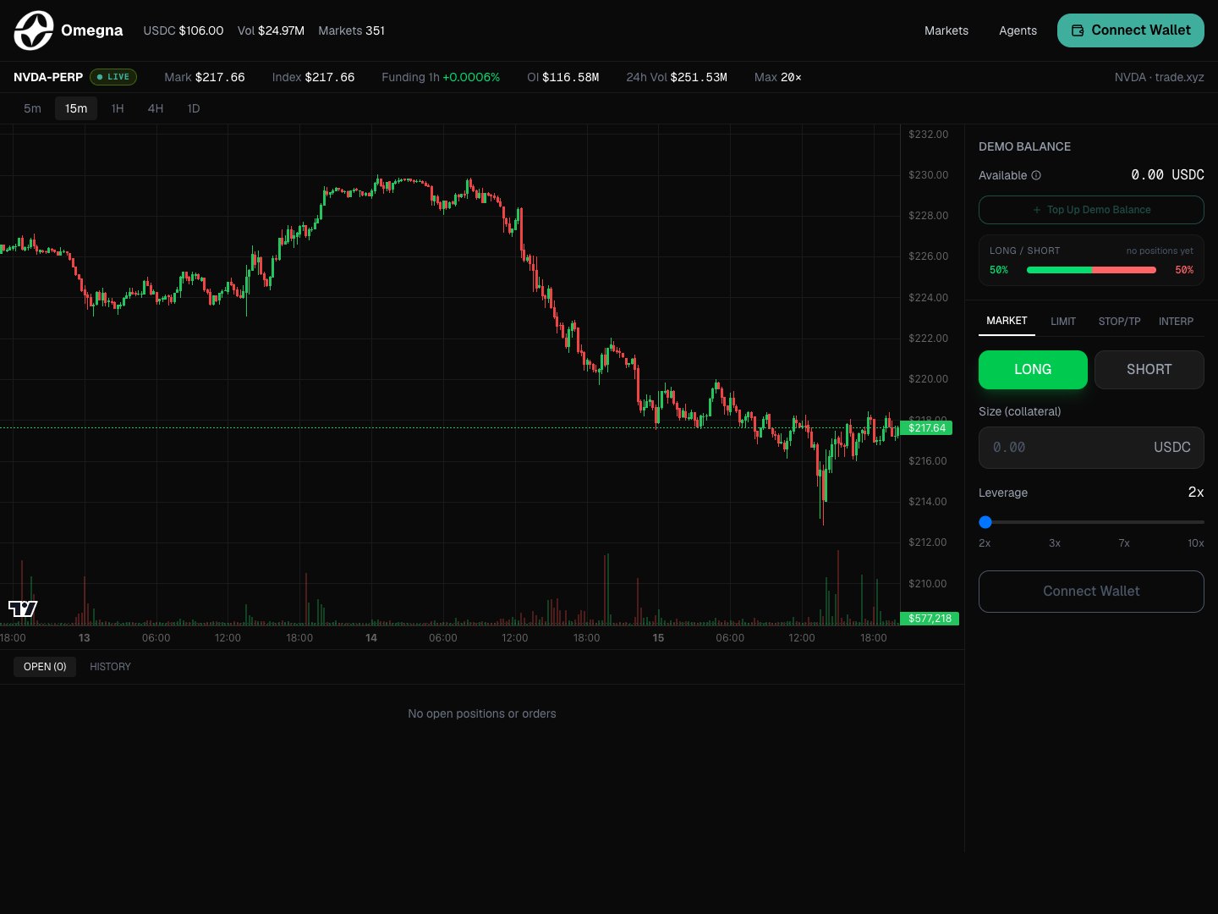This screenshot has width=1218, height=914.
Task: Set leverage to 7x on slider
Action: (x=1124, y=543)
